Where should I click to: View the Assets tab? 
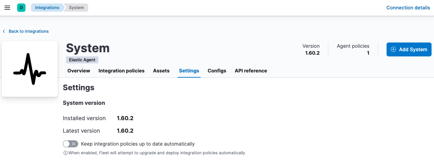pos(161,71)
